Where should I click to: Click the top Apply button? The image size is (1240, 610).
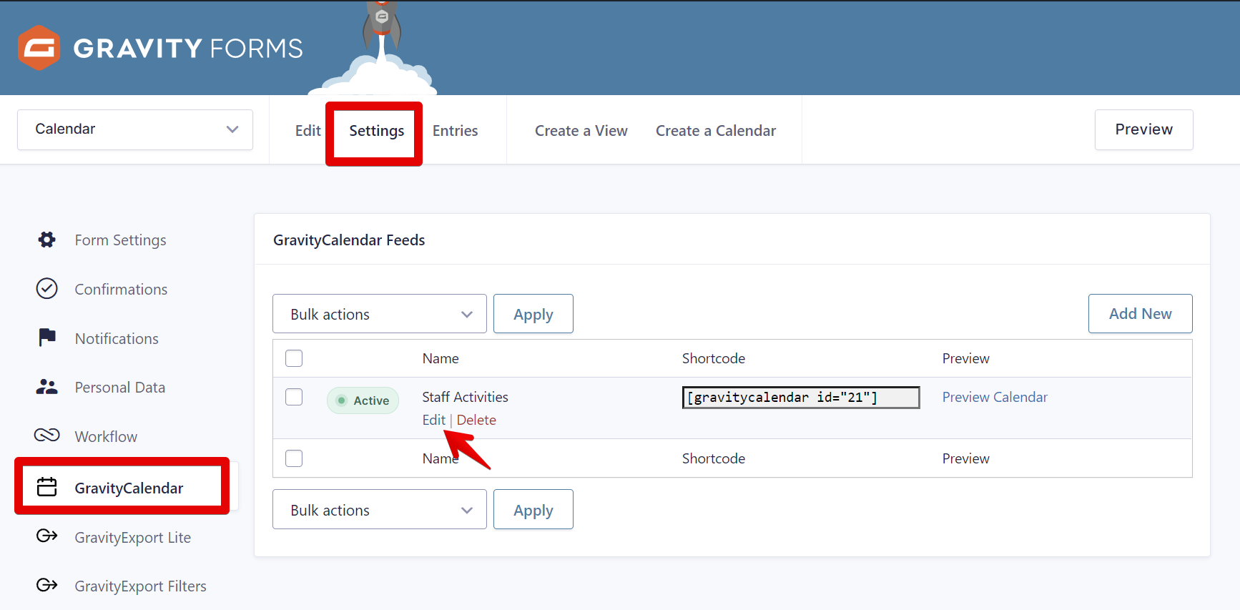(x=533, y=314)
